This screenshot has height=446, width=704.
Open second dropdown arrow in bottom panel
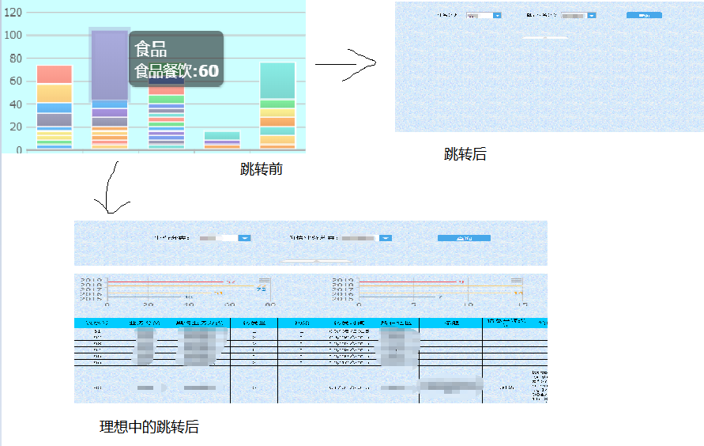pyautogui.click(x=386, y=238)
